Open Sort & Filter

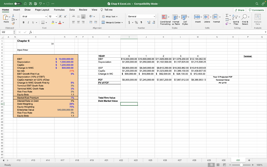click(236, 20)
